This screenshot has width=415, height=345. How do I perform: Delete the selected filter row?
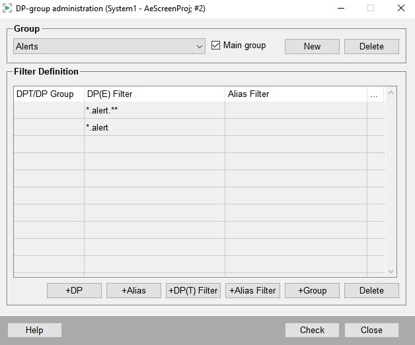(x=371, y=290)
